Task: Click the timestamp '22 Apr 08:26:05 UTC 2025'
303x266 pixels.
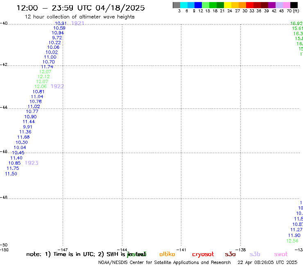Action: (267, 262)
